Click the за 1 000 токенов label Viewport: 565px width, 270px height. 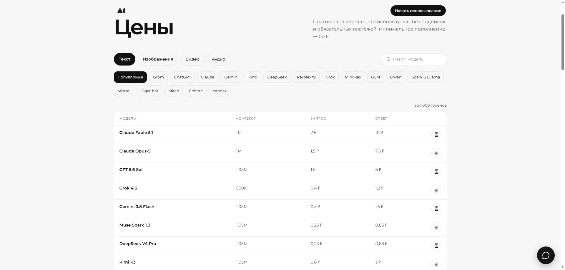tap(431, 105)
